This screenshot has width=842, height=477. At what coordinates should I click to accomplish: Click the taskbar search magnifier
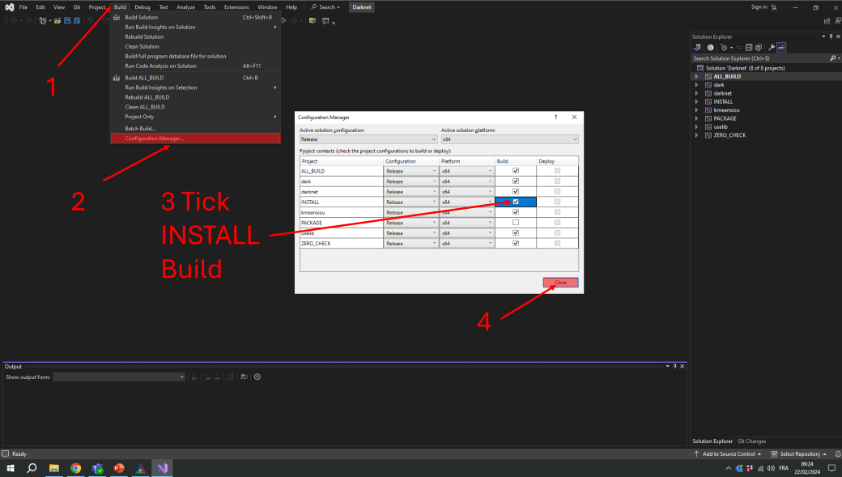coord(32,468)
